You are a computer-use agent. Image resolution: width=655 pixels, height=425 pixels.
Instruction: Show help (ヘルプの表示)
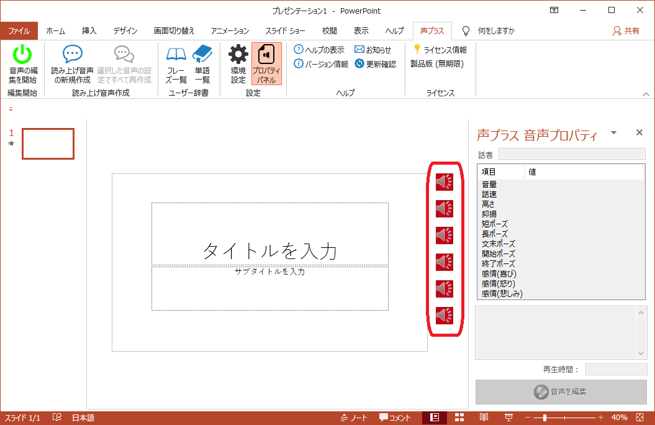(x=319, y=50)
